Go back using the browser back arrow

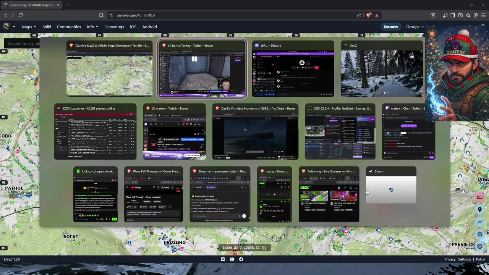coord(6,15)
